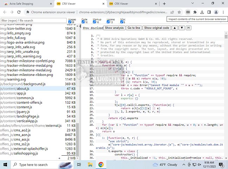Open the Chrome downloads icon
The width and height of the screenshot is (228, 169).
pyautogui.click(x=203, y=12)
